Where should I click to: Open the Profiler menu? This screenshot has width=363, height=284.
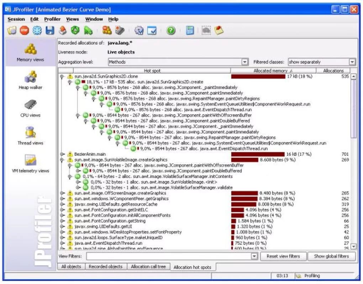coord(52,19)
